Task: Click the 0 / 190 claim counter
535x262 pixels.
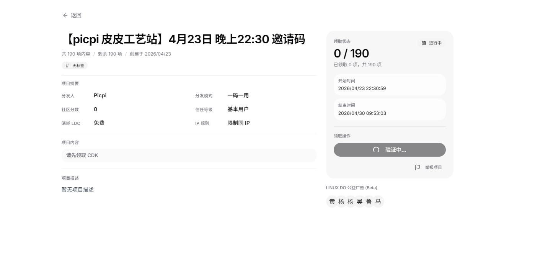Action: pyautogui.click(x=351, y=54)
